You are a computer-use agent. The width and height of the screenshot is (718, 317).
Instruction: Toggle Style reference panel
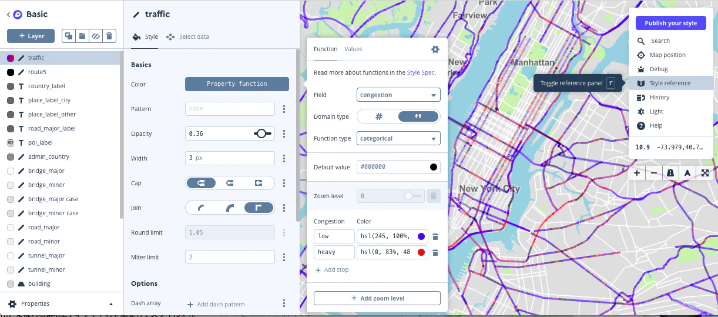671,84
